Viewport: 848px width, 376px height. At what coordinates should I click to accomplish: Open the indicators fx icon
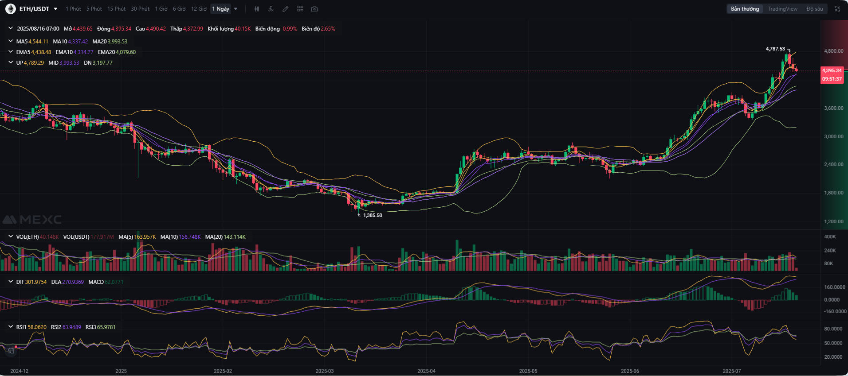click(271, 9)
